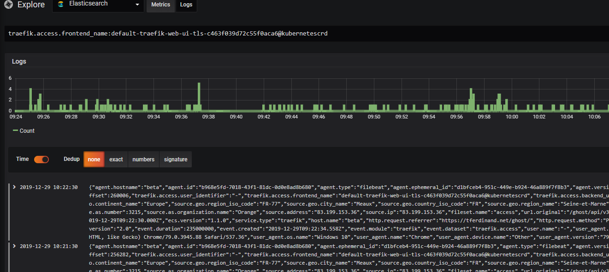Click the Count legend label

27,131
